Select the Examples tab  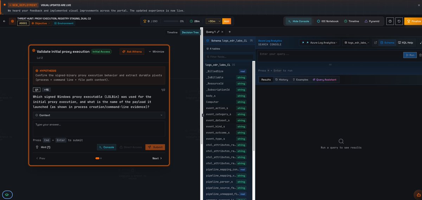(300, 79)
